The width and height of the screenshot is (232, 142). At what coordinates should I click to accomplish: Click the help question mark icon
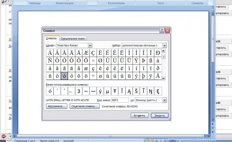coord(162,30)
